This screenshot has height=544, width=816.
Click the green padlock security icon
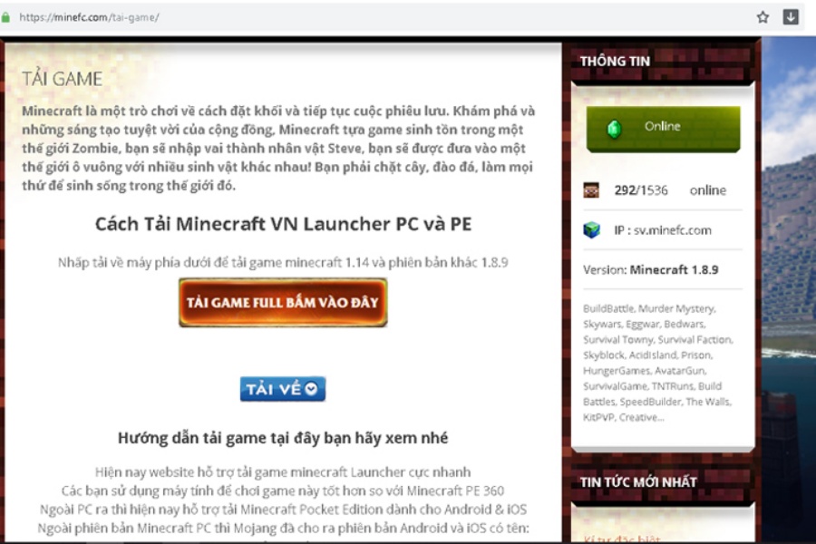[x=5, y=17]
